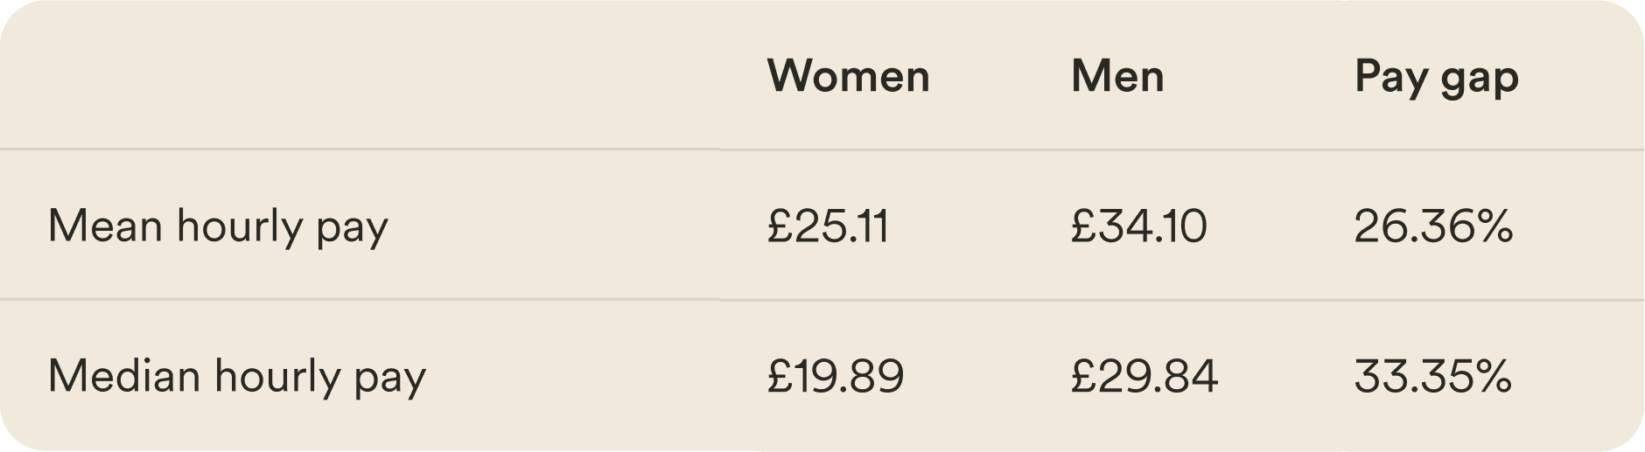The height and width of the screenshot is (452, 1645).
Task: Click the word "Median" in the second row
Action: (x=124, y=377)
